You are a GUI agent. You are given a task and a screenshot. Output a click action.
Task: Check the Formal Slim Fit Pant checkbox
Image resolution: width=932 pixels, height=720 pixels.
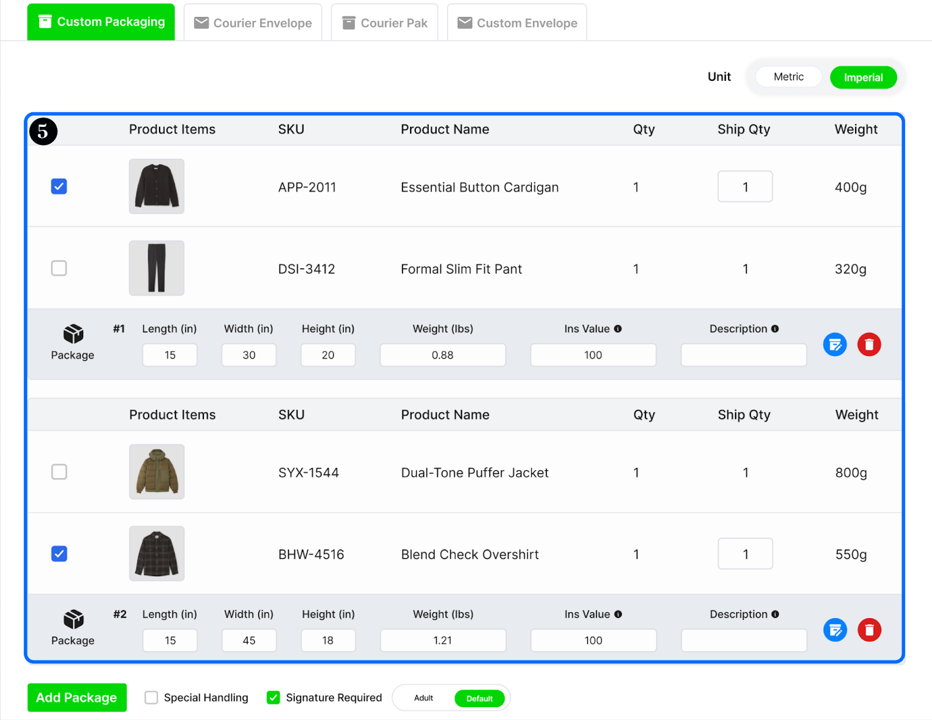59,268
